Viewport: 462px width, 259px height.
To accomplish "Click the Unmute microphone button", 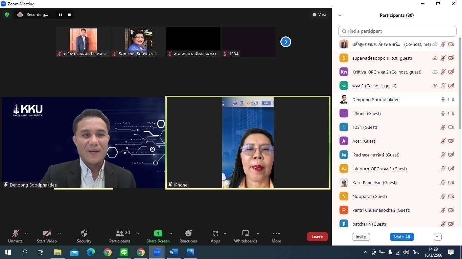I will click(15, 236).
